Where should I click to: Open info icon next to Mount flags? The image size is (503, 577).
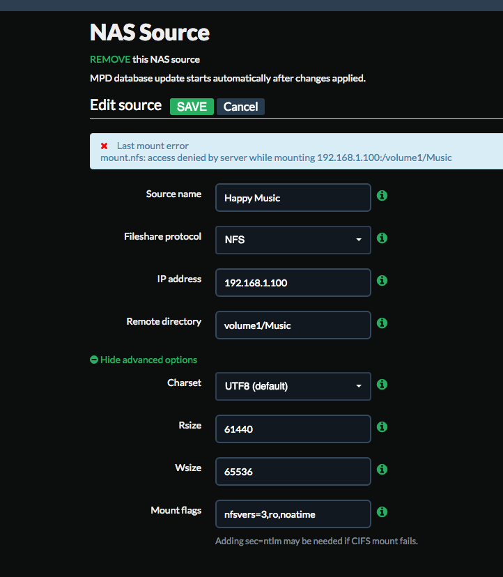coord(382,512)
